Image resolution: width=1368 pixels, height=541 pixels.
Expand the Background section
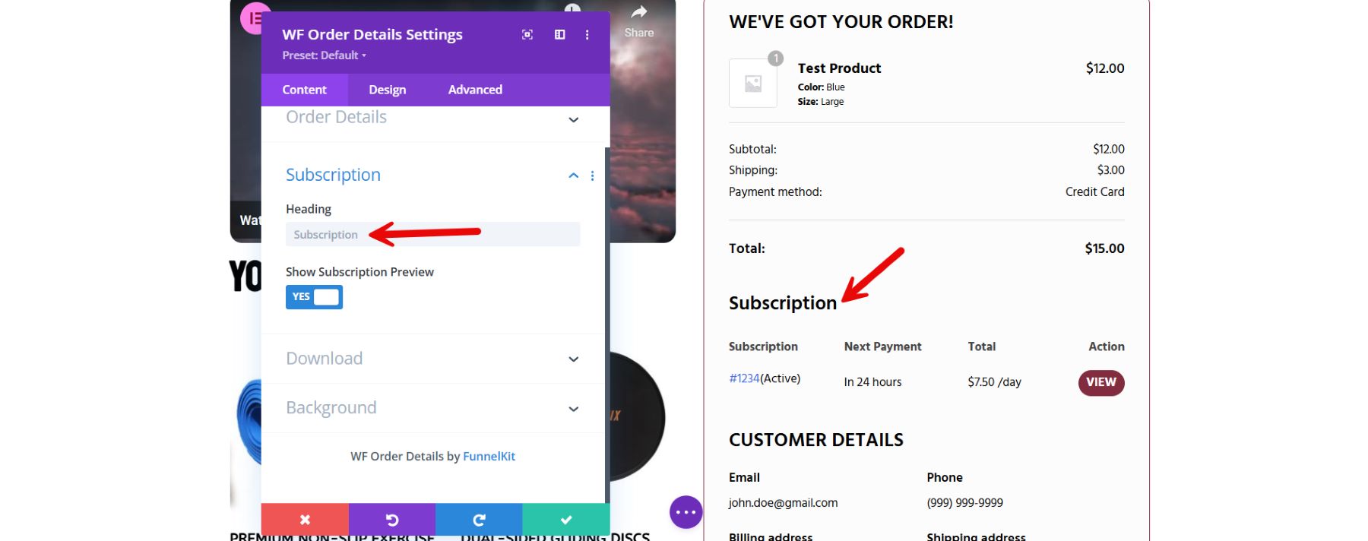(572, 408)
